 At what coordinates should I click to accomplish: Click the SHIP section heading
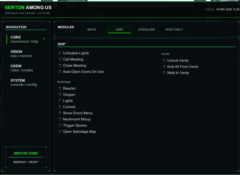coord(61,44)
